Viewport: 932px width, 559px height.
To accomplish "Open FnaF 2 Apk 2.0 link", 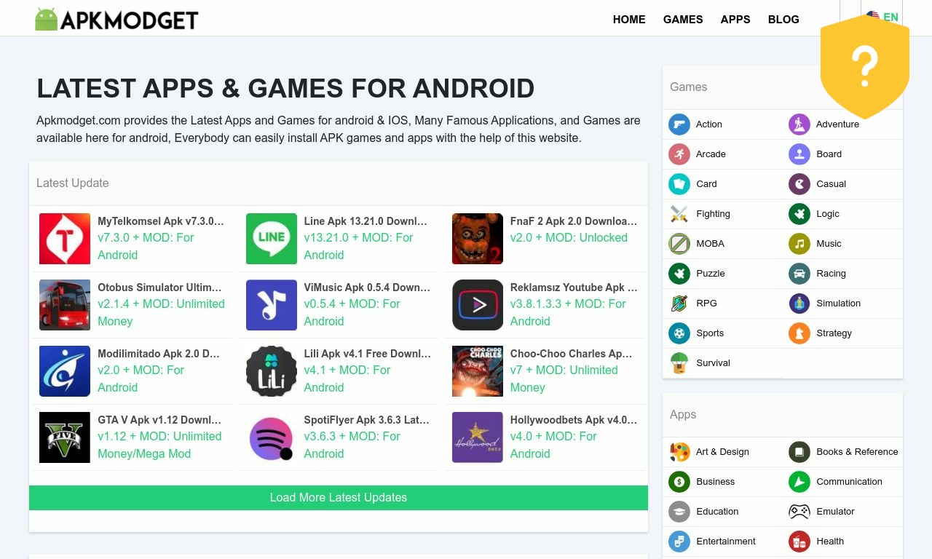I will pyautogui.click(x=574, y=221).
